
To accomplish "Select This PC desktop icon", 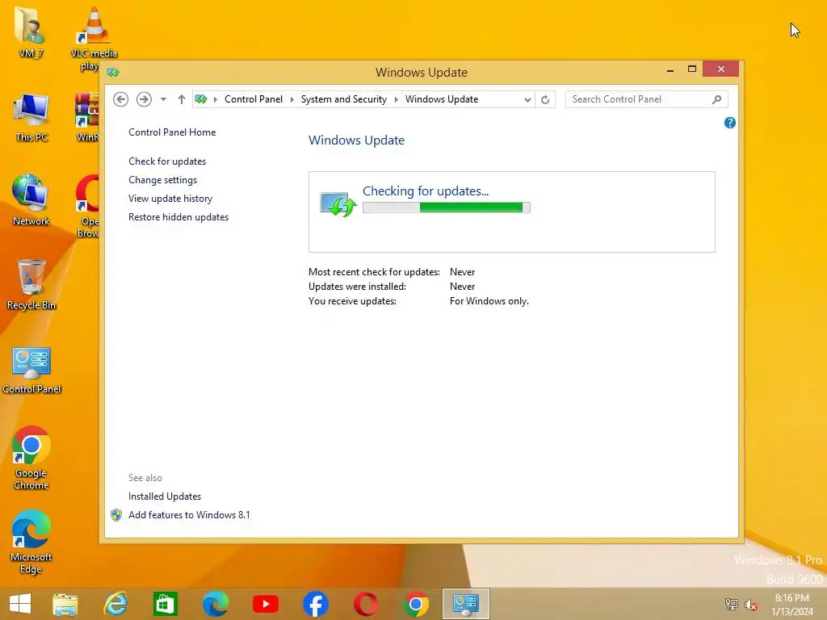I will click(31, 117).
